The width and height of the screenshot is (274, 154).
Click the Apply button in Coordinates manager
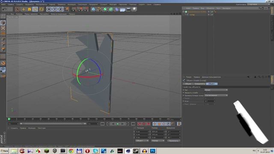[x=174, y=141]
